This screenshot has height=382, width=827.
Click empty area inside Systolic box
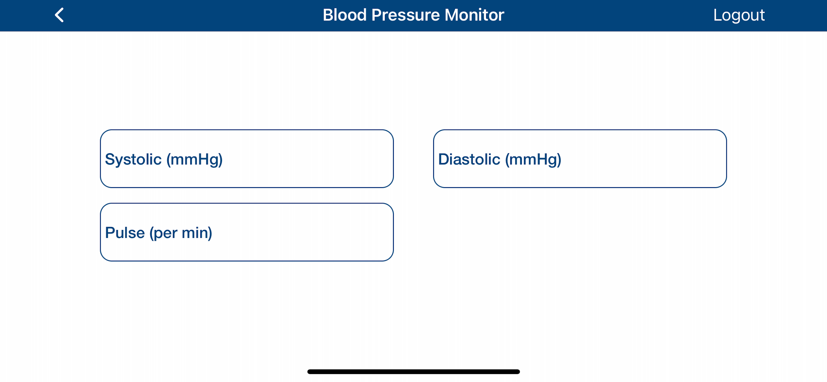308,159
